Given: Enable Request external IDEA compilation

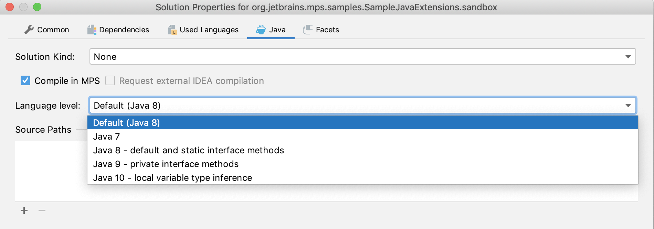Looking at the screenshot, I should pyautogui.click(x=110, y=81).
